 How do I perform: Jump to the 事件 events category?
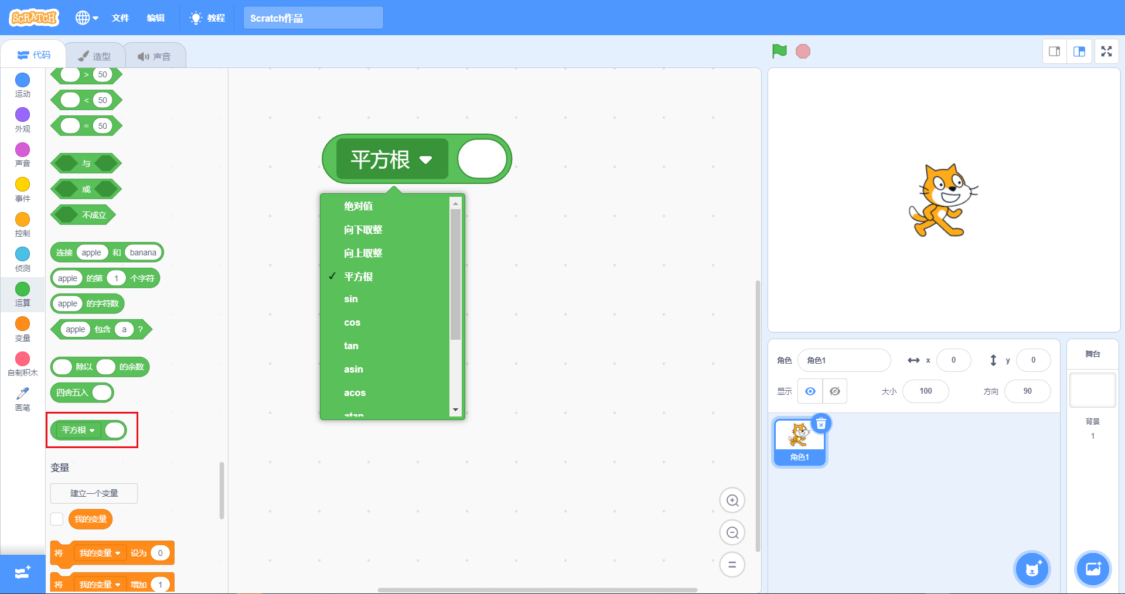pyautogui.click(x=22, y=190)
